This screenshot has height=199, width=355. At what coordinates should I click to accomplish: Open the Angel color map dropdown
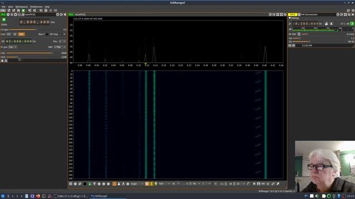click(x=136, y=184)
